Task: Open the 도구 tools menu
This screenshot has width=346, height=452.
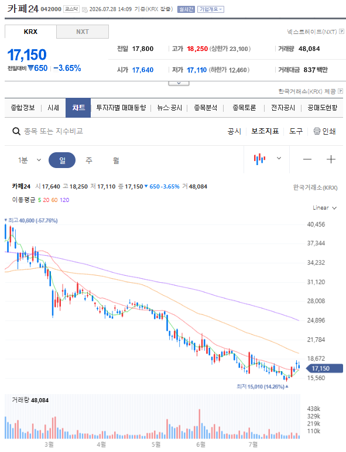Action: (296, 132)
